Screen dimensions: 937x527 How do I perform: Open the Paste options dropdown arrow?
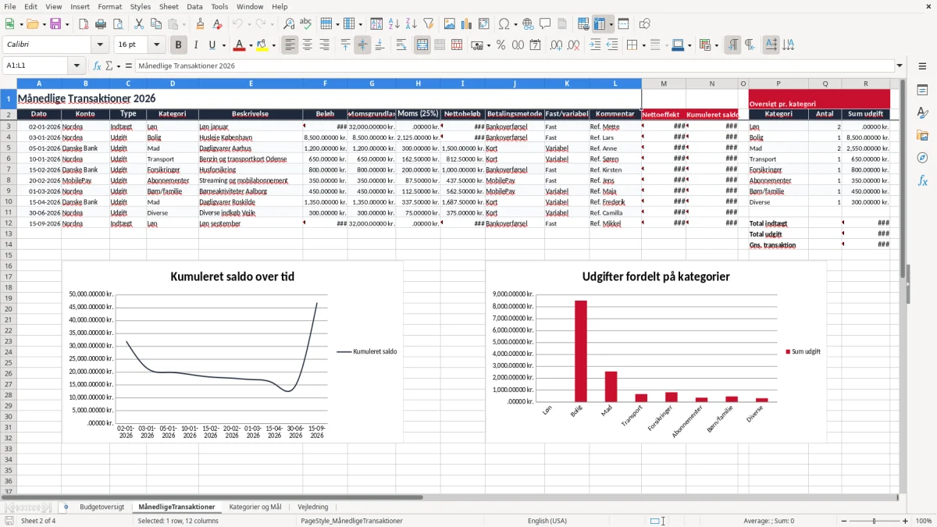[x=184, y=24]
